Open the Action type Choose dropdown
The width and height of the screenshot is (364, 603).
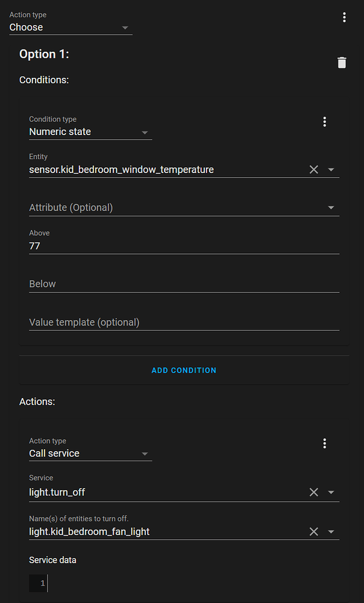pyautogui.click(x=125, y=27)
